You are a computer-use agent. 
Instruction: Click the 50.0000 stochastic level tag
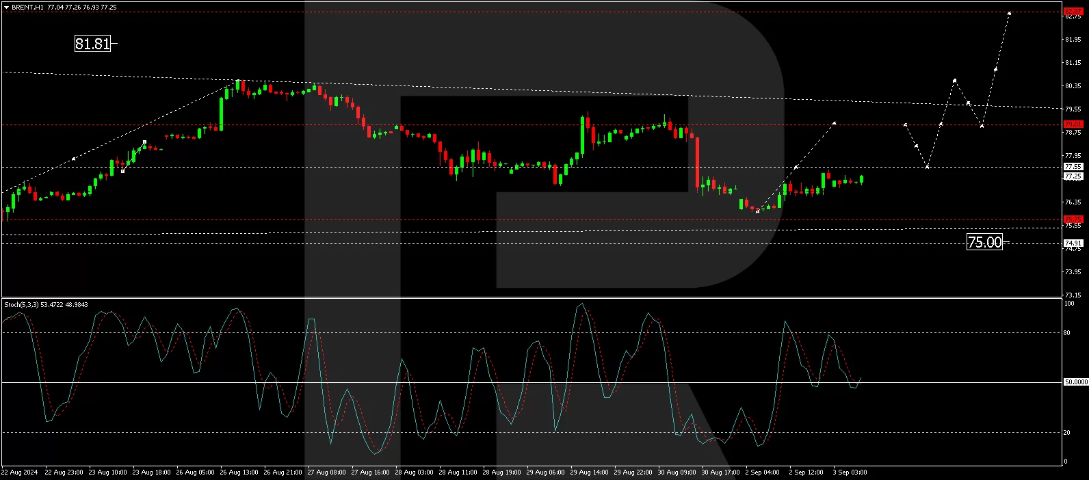(1075, 382)
